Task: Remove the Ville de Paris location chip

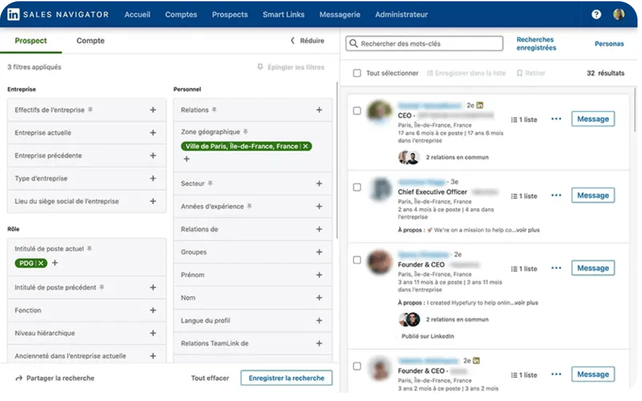Action: [x=305, y=146]
